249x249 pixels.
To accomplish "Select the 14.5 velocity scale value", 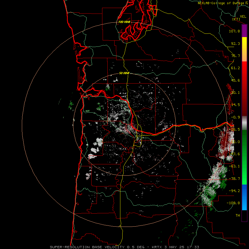I will 235,105.
